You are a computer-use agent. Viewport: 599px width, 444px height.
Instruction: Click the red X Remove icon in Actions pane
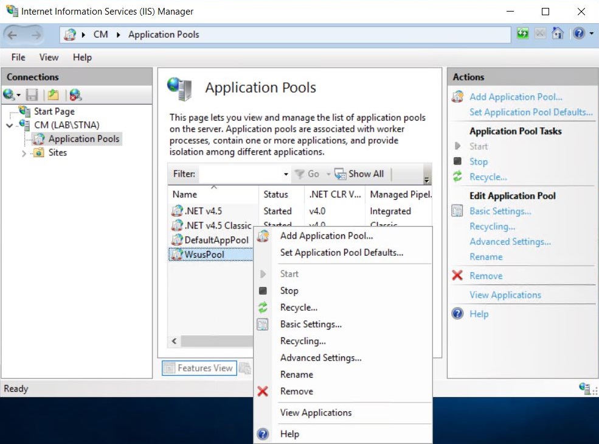pyautogui.click(x=457, y=276)
